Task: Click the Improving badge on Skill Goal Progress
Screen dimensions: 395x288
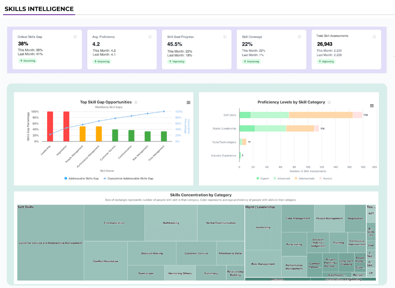Action: [x=176, y=61]
